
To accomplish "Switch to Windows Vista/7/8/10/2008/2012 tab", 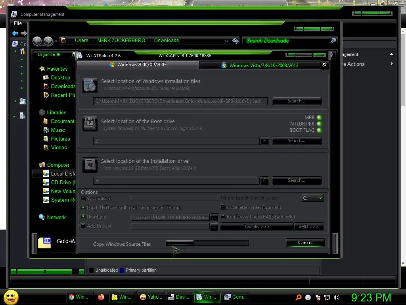I will [260, 66].
